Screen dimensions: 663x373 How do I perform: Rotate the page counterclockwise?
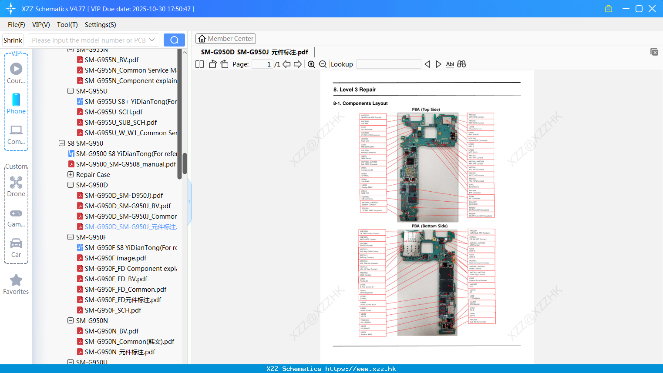tap(212, 64)
